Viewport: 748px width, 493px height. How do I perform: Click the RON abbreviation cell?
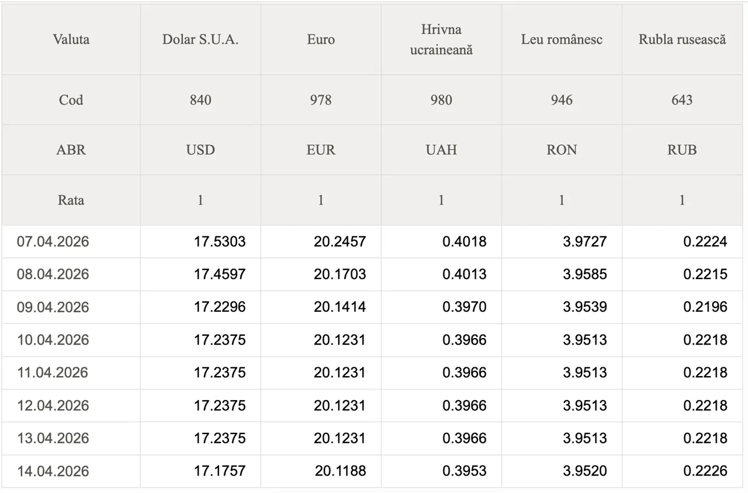(x=562, y=150)
